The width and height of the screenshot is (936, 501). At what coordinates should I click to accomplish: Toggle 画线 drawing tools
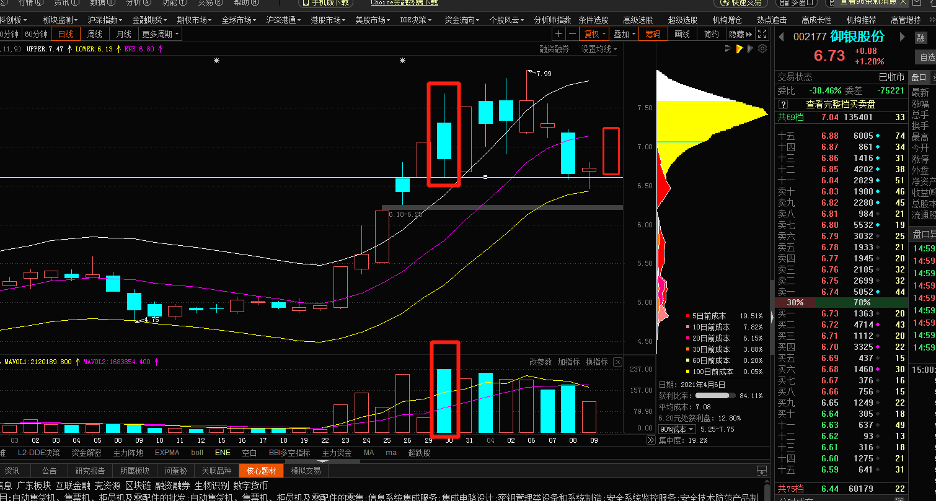pos(682,34)
